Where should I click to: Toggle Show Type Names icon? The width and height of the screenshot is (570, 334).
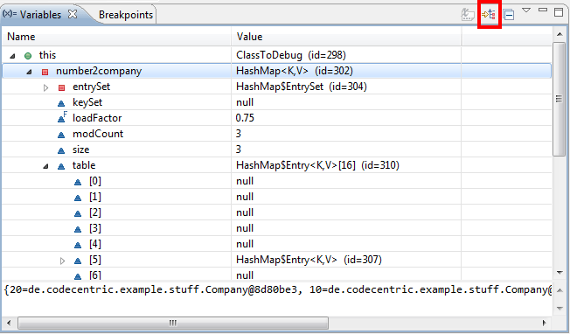(468, 15)
